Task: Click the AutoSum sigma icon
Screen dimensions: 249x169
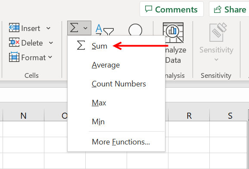Action: [74, 28]
